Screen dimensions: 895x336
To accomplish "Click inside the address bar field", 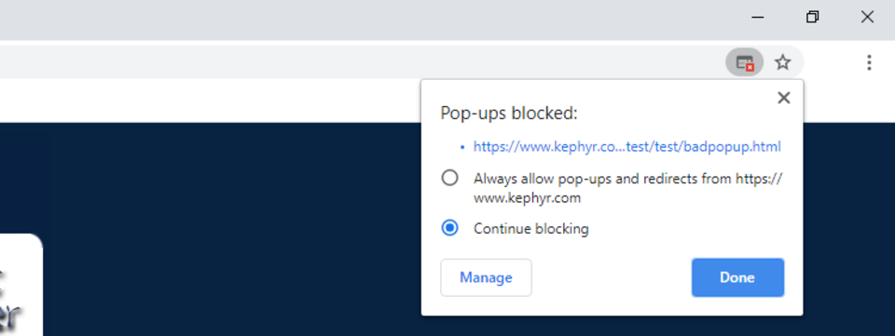I will tap(360, 62).
